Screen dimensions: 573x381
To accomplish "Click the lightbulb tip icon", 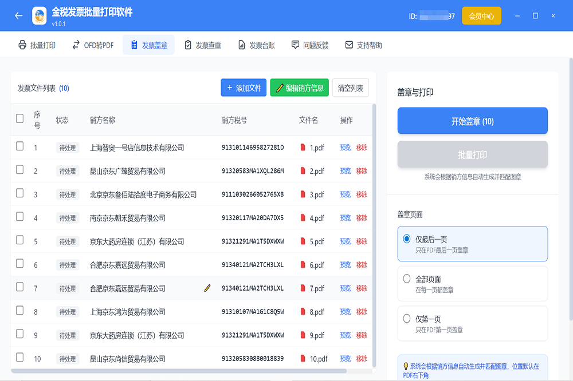I will tap(406, 366).
